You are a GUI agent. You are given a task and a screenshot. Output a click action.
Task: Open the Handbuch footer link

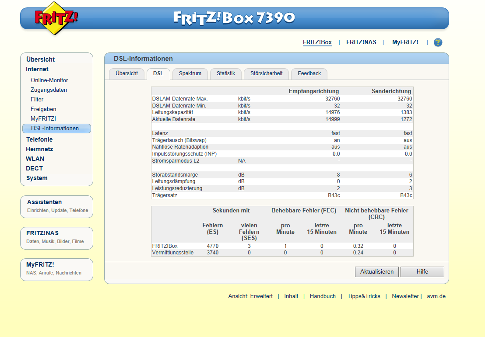[x=323, y=296]
